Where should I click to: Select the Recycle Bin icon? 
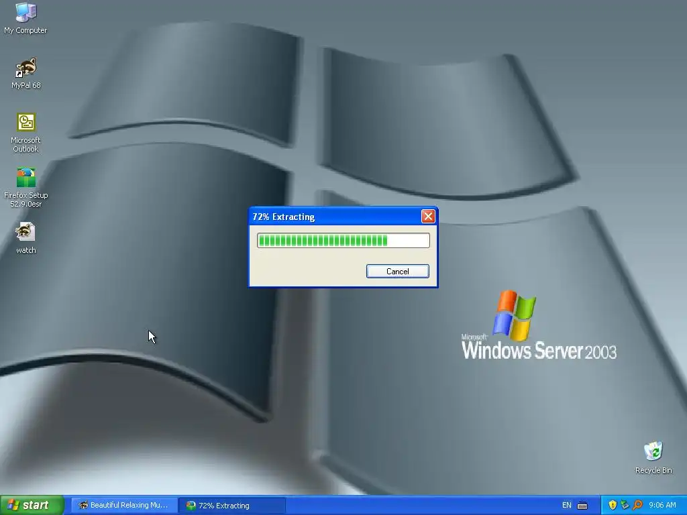pyautogui.click(x=653, y=457)
